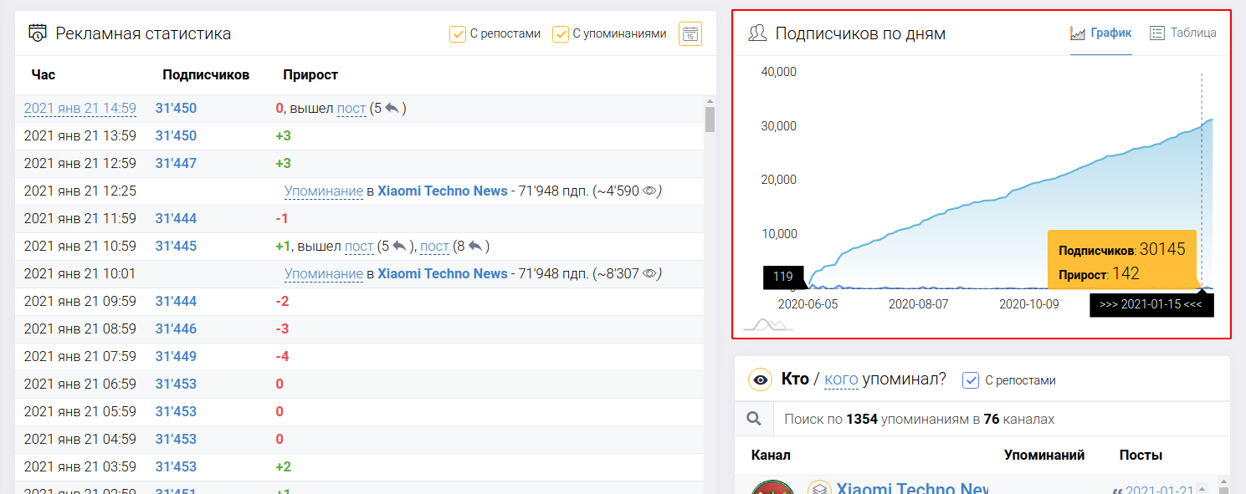Image resolution: width=1246 pixels, height=494 pixels.
Task: Open the second пост link in 10:59 row
Action: point(434,246)
